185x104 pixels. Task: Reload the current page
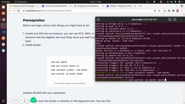click(x=18, y=11)
